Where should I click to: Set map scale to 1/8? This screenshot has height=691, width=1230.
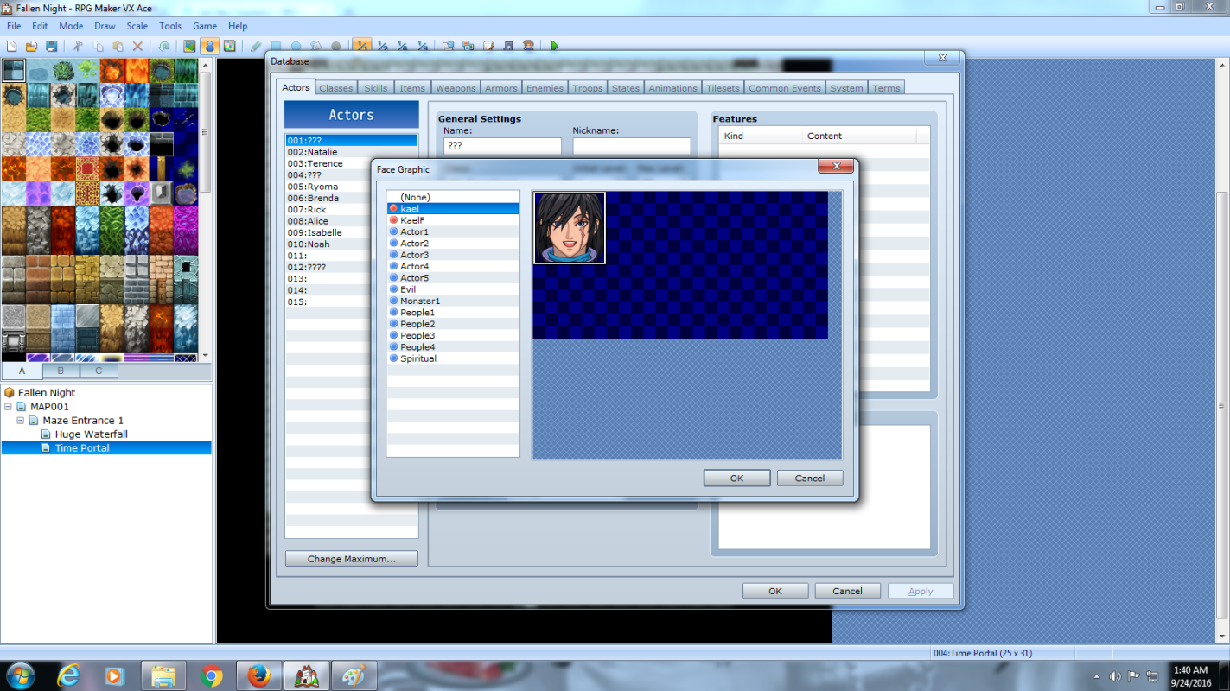422,46
